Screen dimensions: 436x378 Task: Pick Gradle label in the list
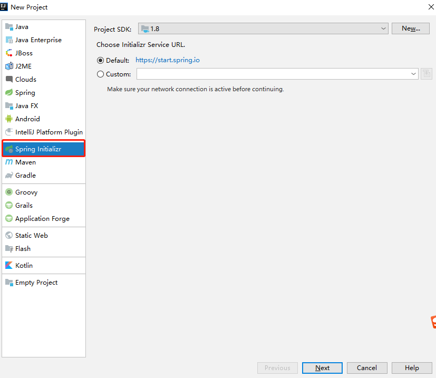point(26,176)
